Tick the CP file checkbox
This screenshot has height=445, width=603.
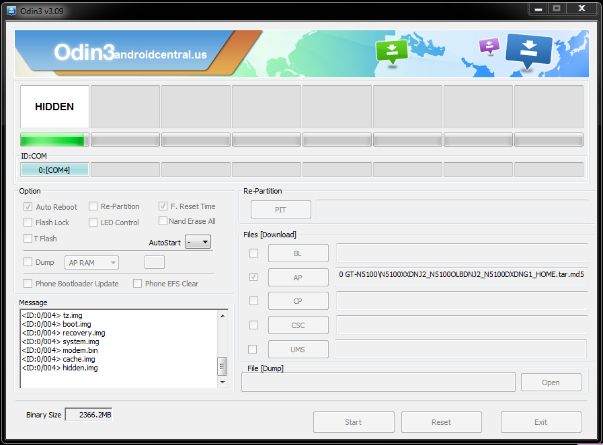point(254,300)
